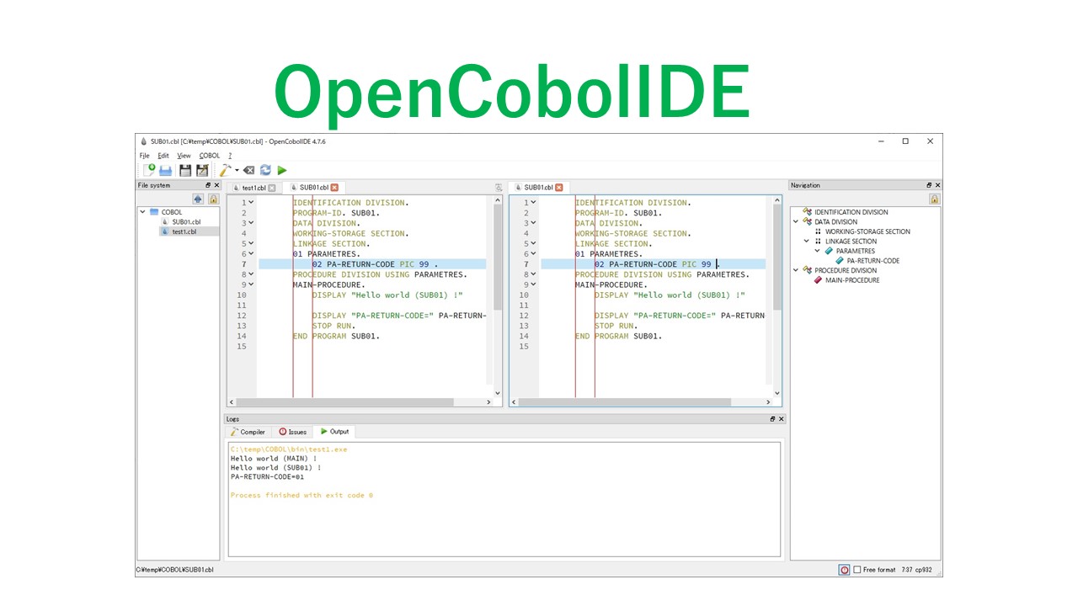Select MAIN-PROCEDURE in Navigation panel
The height and width of the screenshot is (606, 1078).
[851, 279]
